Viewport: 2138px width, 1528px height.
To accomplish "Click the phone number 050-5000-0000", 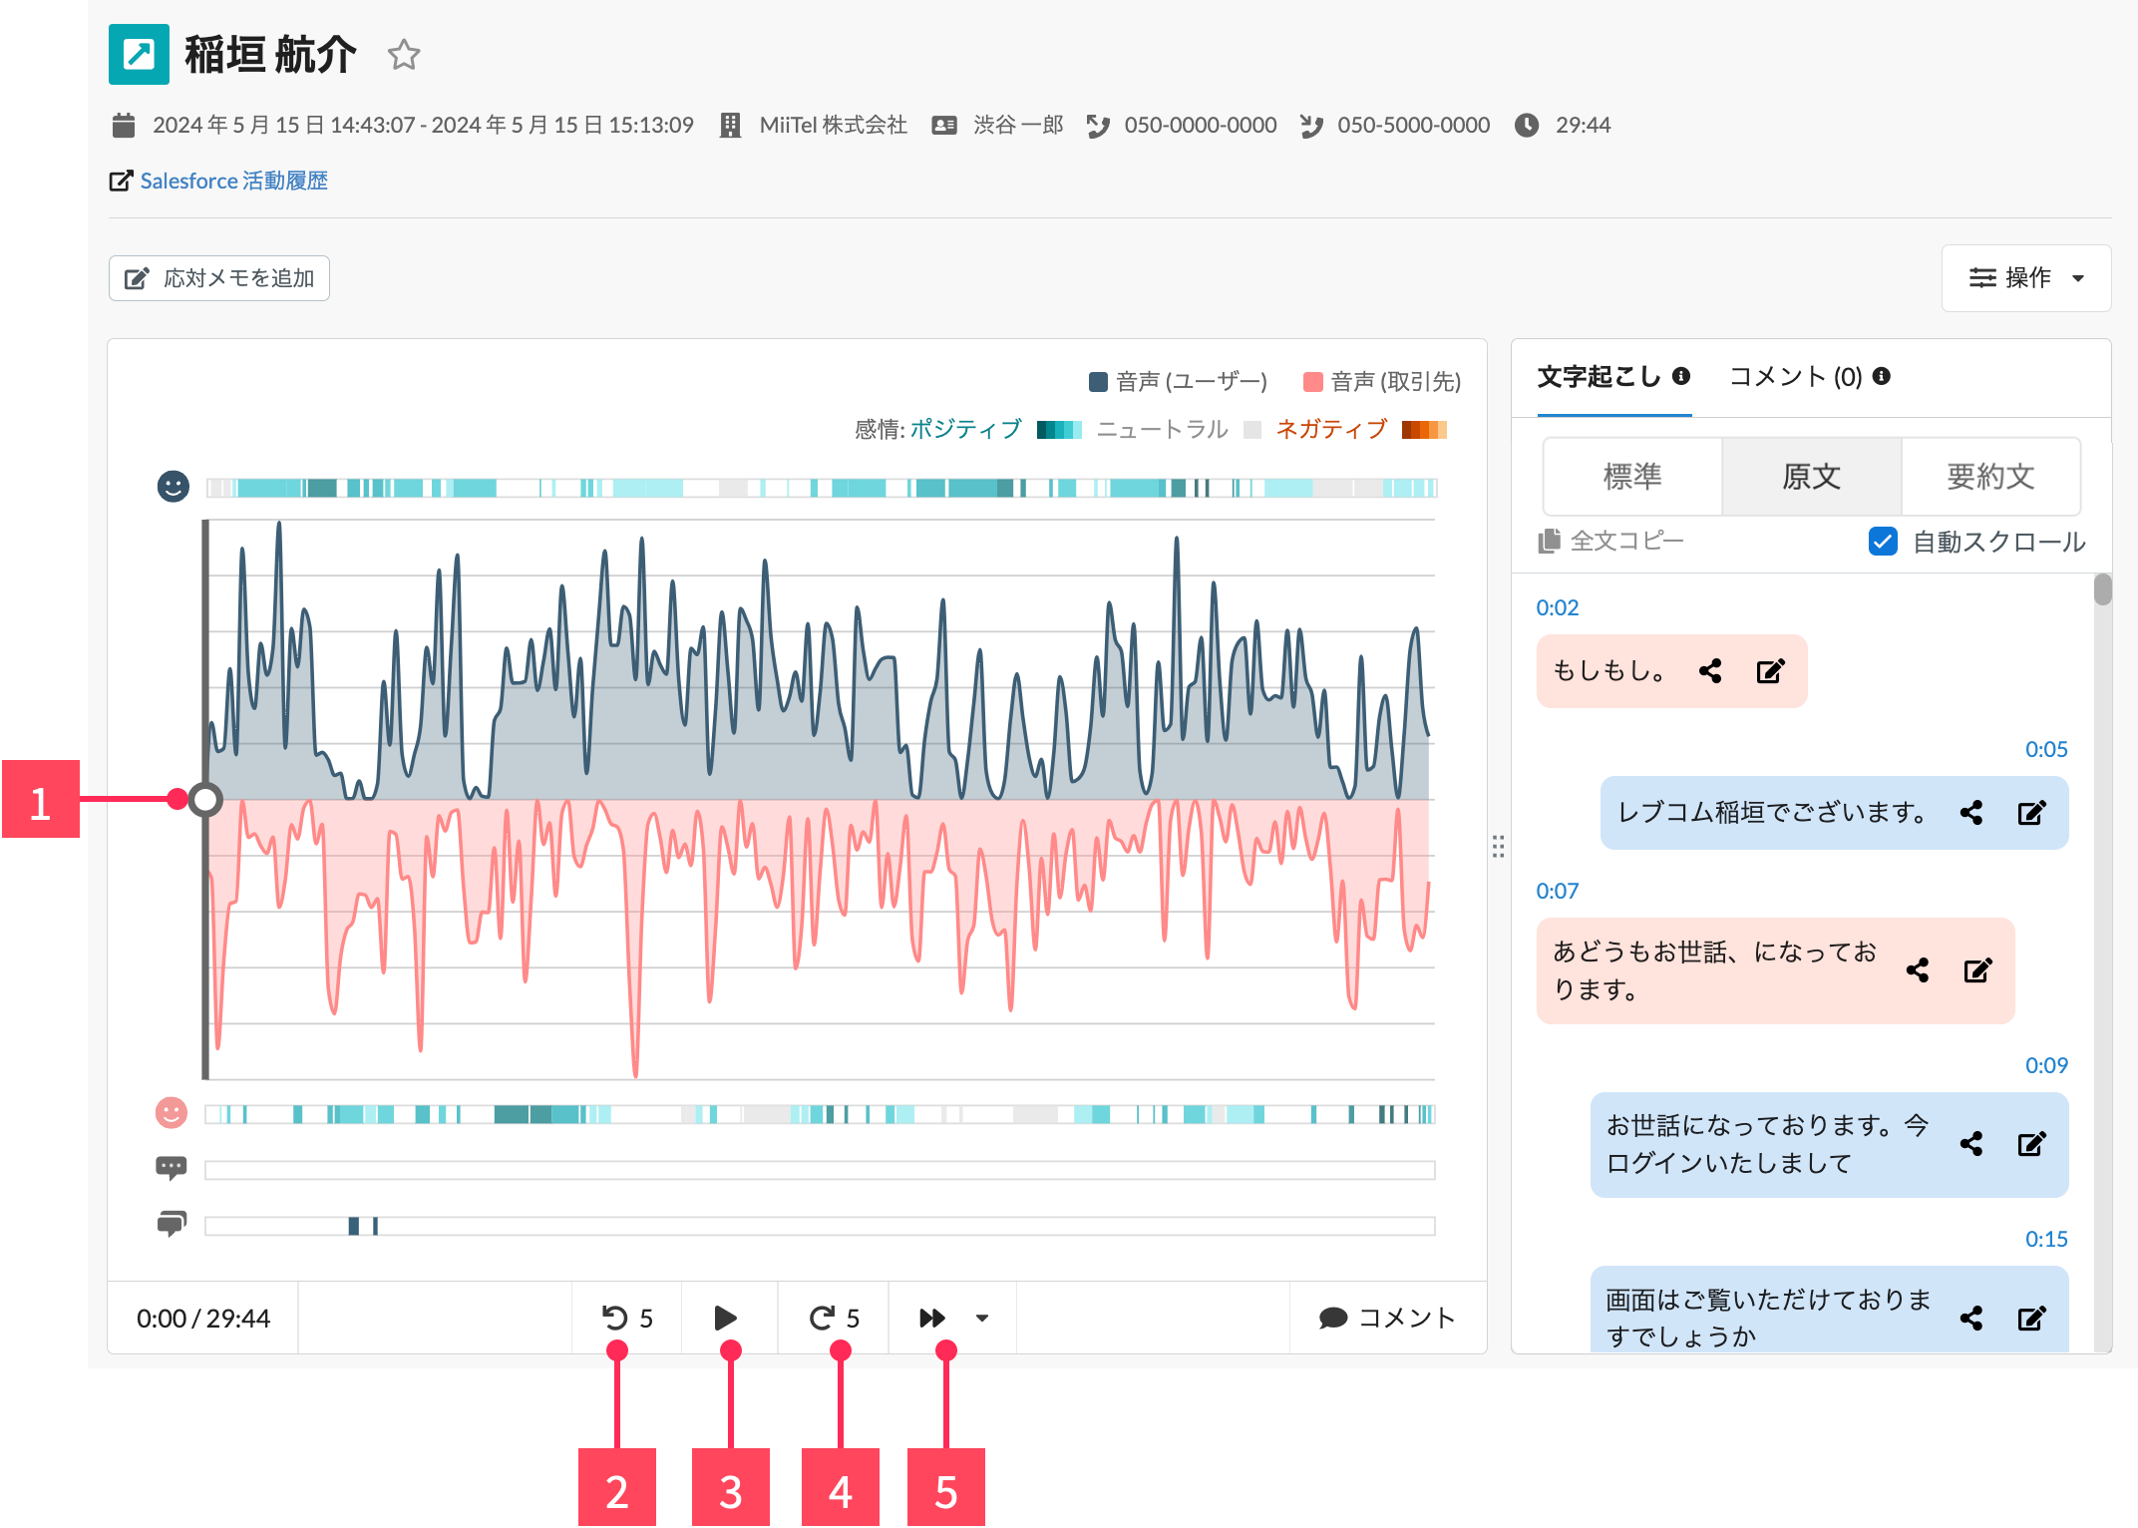I will tap(1414, 125).
